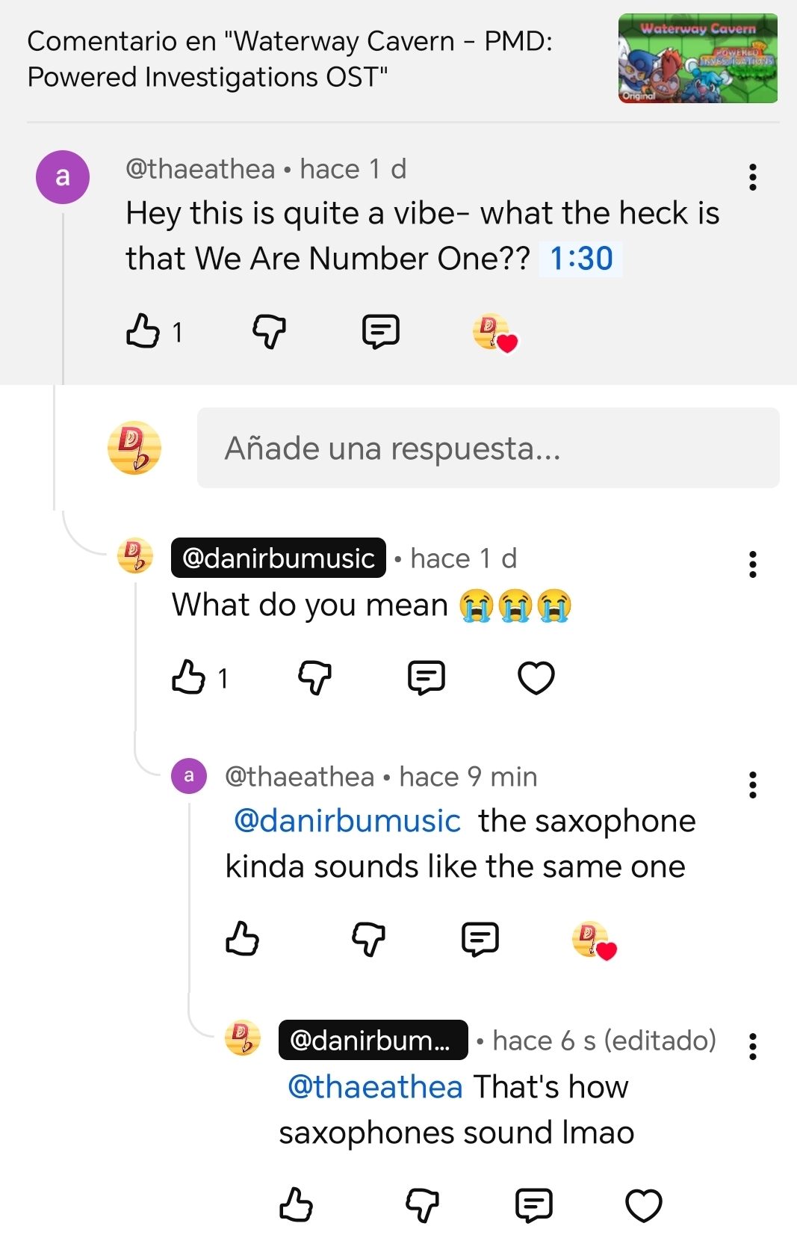Jump to 1:30 timestamp link
The image size is (797, 1241).
(x=581, y=259)
